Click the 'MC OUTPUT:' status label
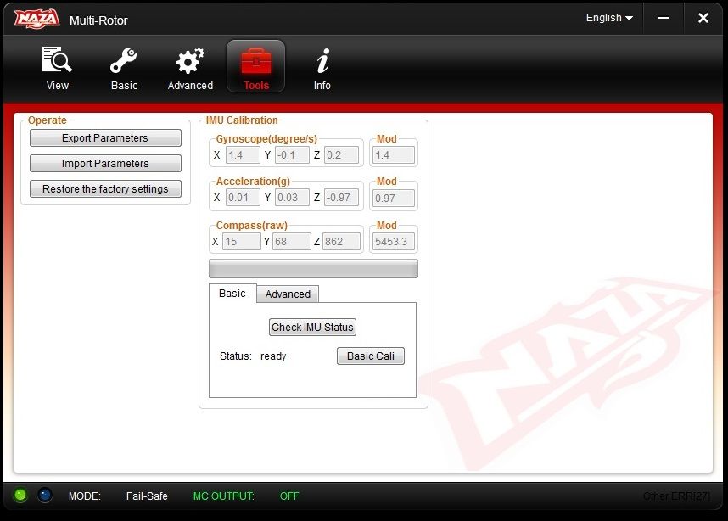The width and height of the screenshot is (728, 521). (224, 496)
